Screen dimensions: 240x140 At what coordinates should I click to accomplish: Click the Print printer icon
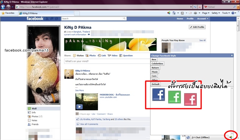196,13
